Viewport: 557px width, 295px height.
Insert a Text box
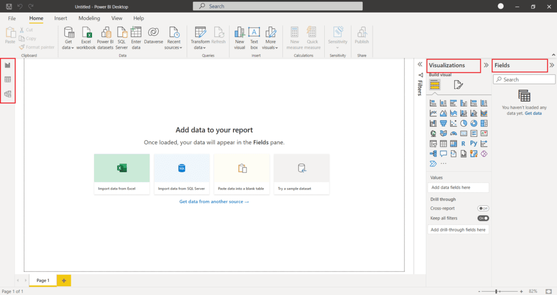[x=254, y=39]
